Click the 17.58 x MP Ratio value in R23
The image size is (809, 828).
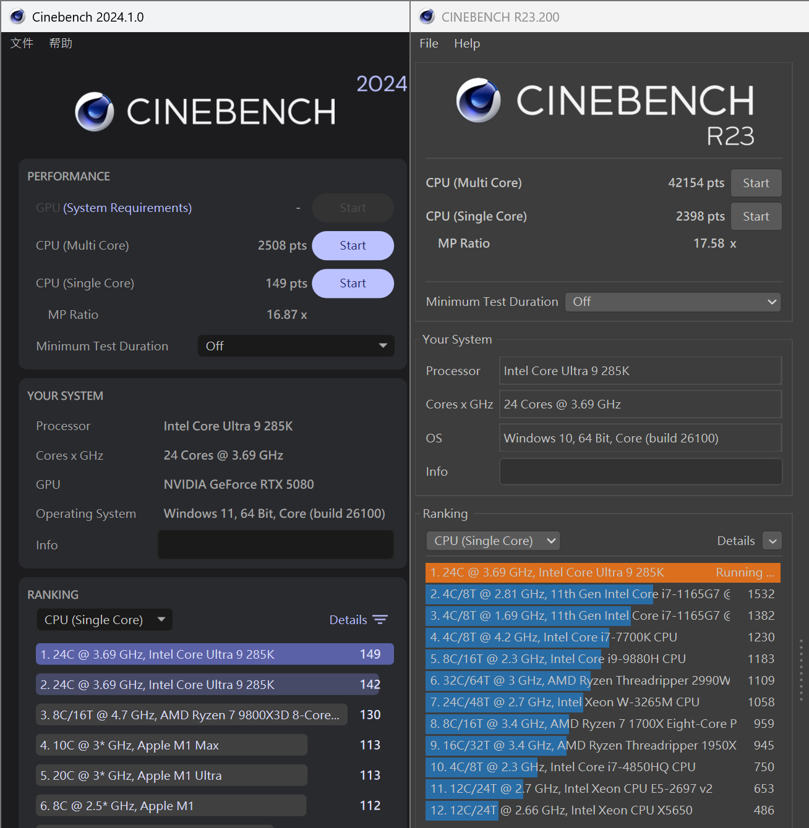click(x=715, y=243)
